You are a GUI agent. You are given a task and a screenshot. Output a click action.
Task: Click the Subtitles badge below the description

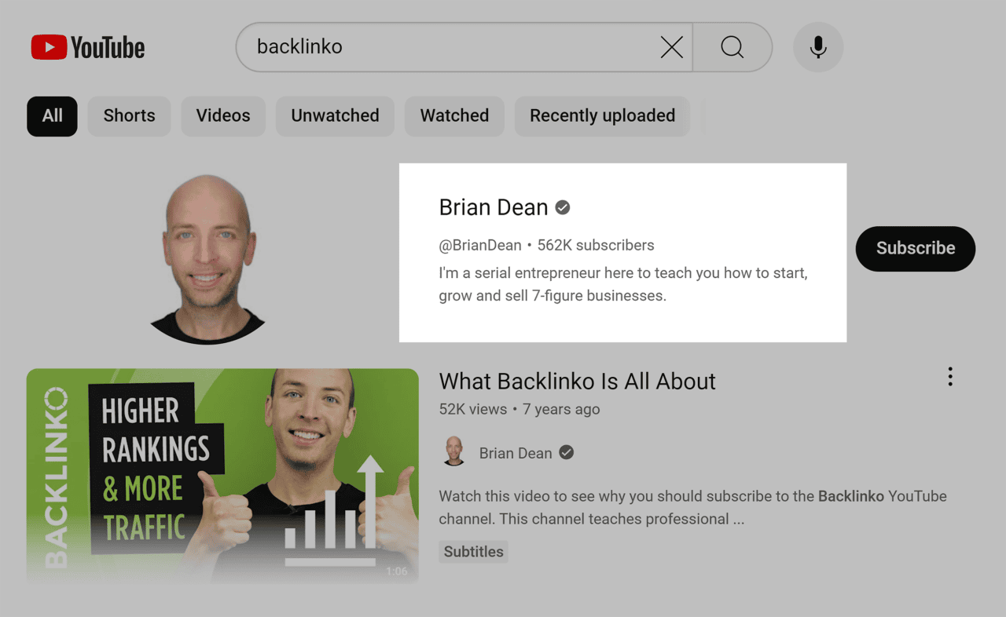(x=473, y=551)
